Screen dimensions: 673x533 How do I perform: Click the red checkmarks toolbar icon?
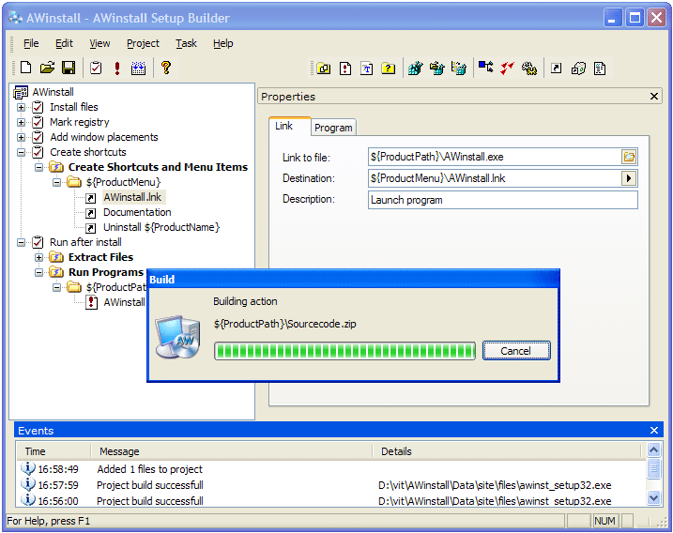tap(507, 68)
